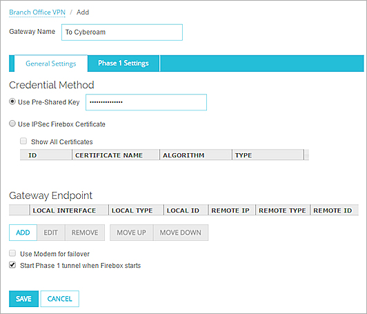
Task: Save the gateway configuration
Action: coord(23,299)
